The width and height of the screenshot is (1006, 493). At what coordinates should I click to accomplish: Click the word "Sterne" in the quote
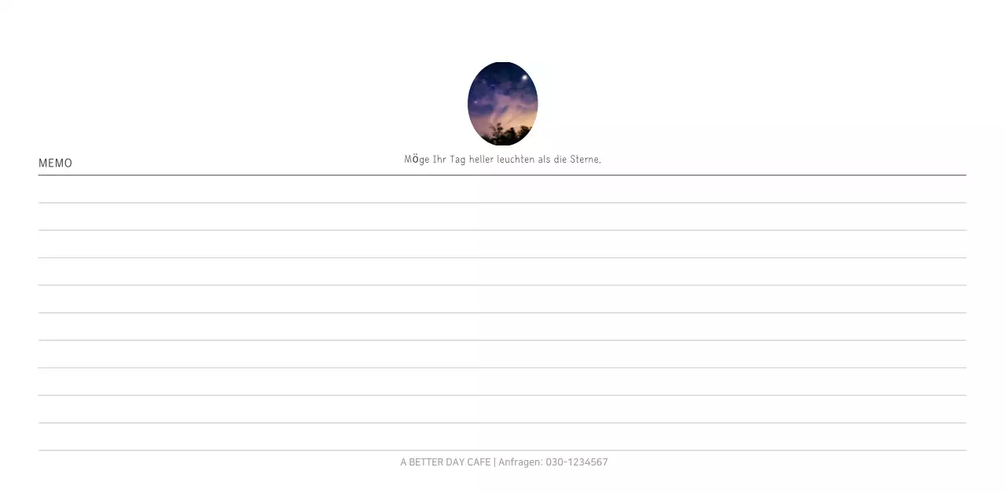pyautogui.click(x=584, y=159)
